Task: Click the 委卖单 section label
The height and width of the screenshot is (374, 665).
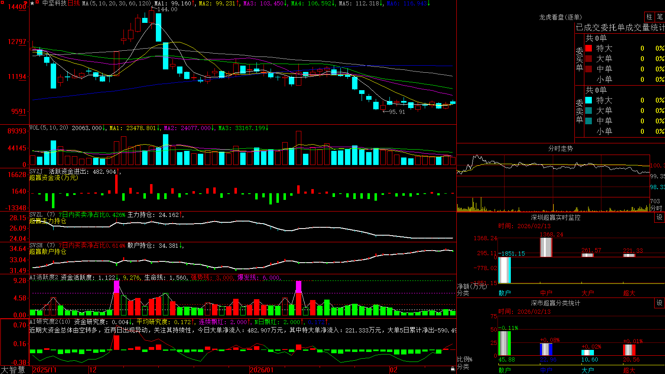Action: (x=579, y=111)
